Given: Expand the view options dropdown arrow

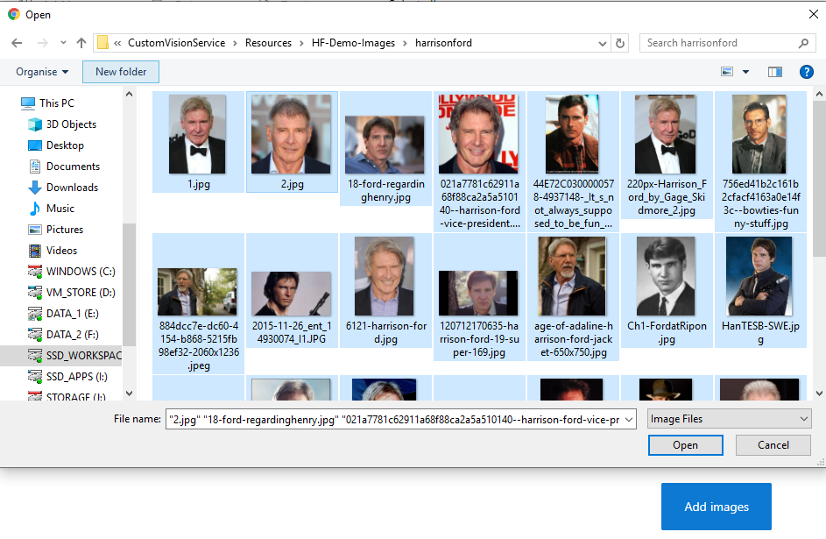Looking at the screenshot, I should (746, 72).
